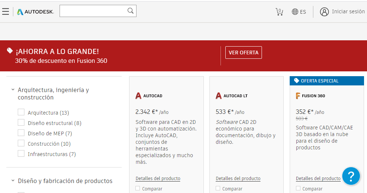The image size is (367, 193).
Task: Click the Autodesk logo
Action: pyautogui.click(x=36, y=12)
